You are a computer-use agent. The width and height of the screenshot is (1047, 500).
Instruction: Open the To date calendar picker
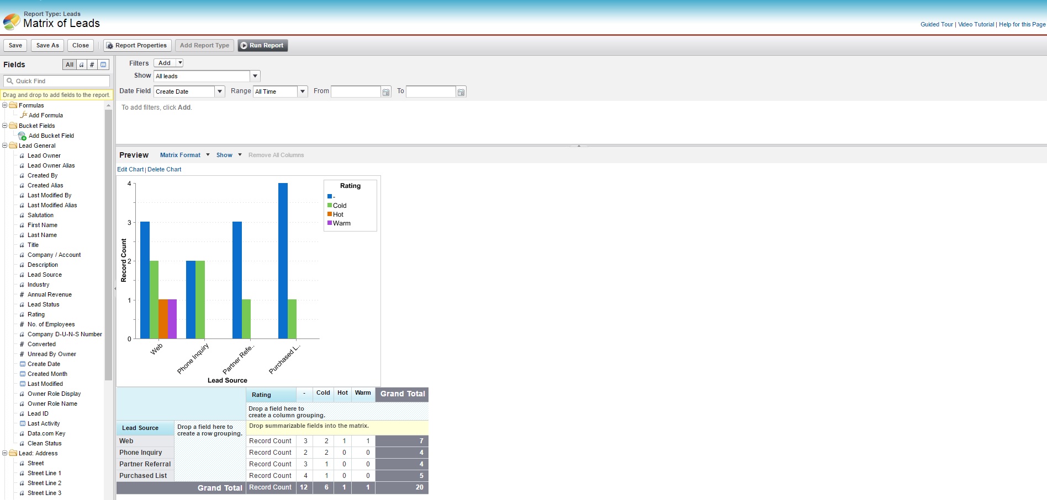[x=461, y=92]
